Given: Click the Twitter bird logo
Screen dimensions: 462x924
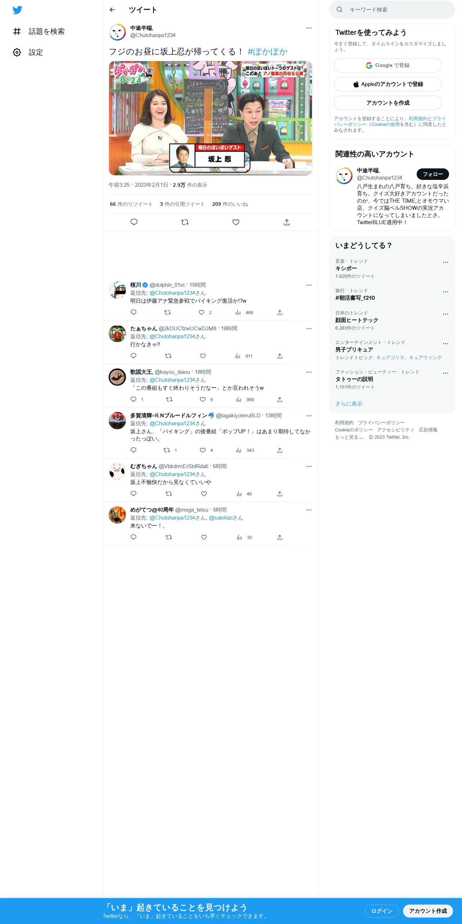Looking at the screenshot, I should click(x=17, y=10).
